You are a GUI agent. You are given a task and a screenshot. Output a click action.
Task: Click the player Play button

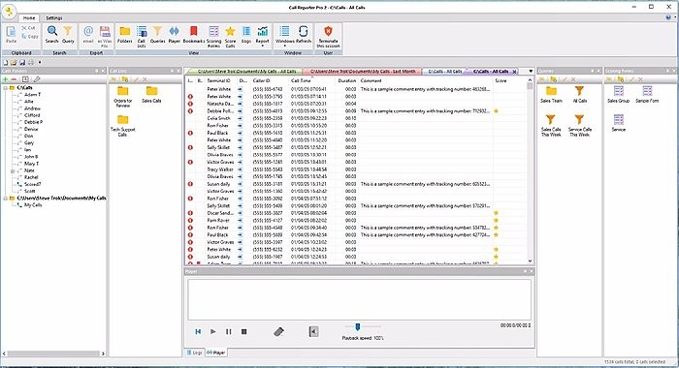click(x=213, y=331)
